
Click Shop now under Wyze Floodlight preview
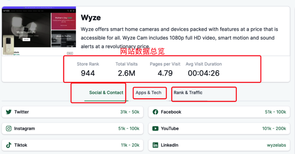tap(26, 40)
